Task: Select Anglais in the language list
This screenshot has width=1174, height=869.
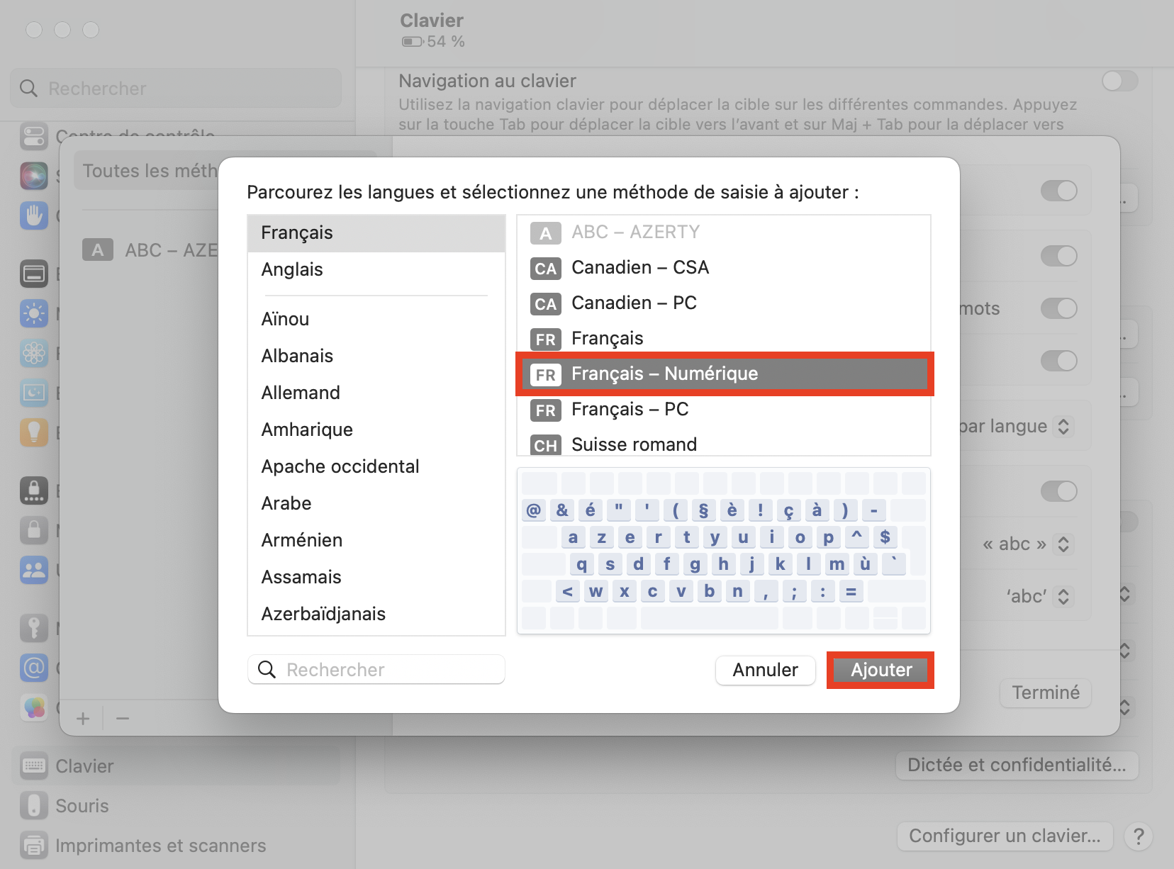Action: click(292, 269)
